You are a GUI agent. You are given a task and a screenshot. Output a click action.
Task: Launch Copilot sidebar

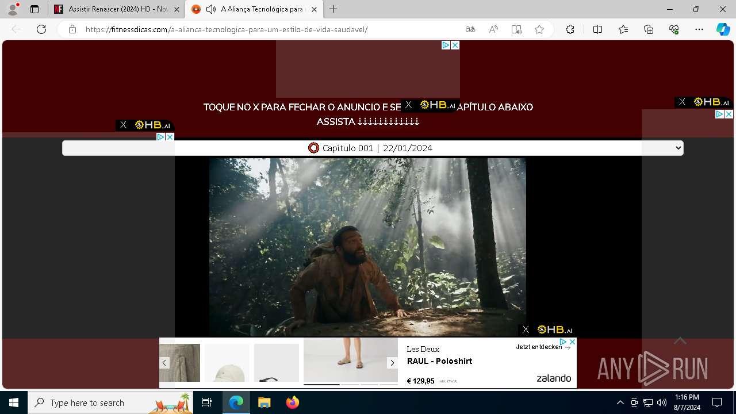click(x=723, y=29)
